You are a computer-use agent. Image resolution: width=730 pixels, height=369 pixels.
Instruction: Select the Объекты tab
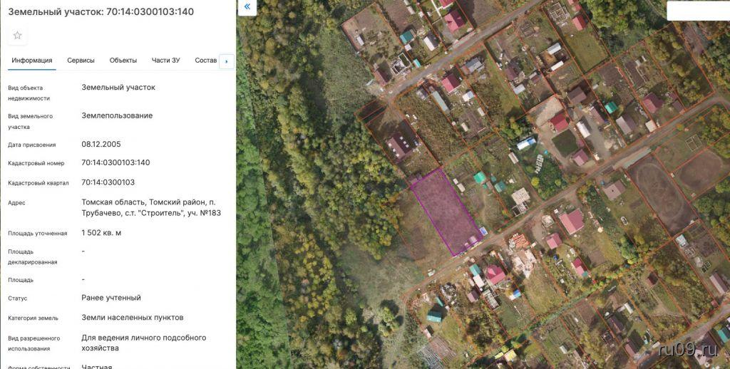point(123,61)
